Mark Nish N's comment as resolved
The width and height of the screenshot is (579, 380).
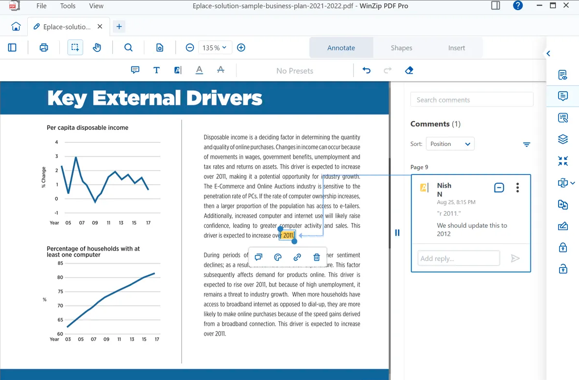point(499,187)
